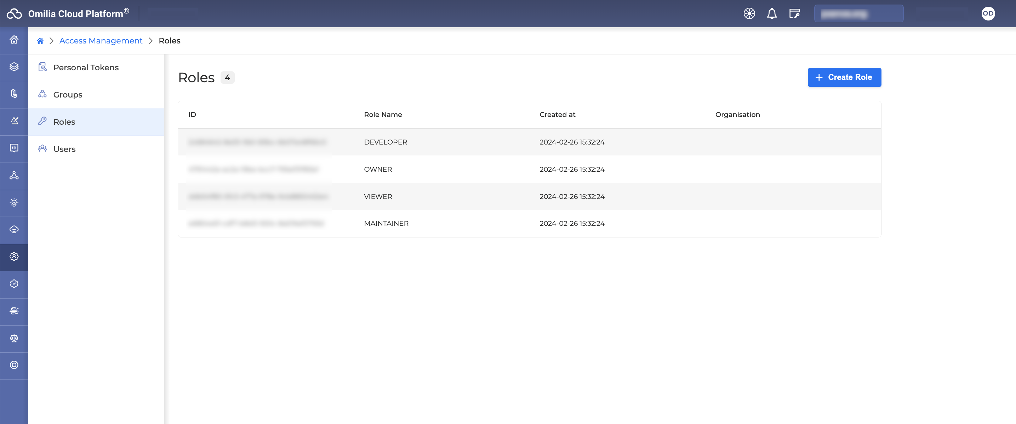1016x424 pixels.
Task: Open the balance scales sidebar icon
Action: coord(14,338)
